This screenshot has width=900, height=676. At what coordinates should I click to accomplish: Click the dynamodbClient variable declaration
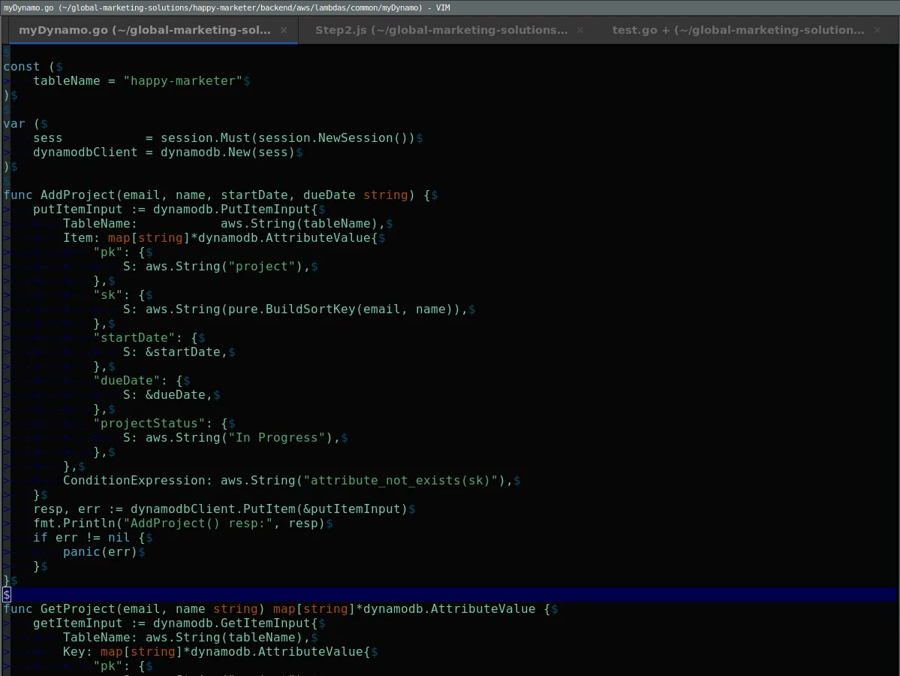[x=85, y=152]
